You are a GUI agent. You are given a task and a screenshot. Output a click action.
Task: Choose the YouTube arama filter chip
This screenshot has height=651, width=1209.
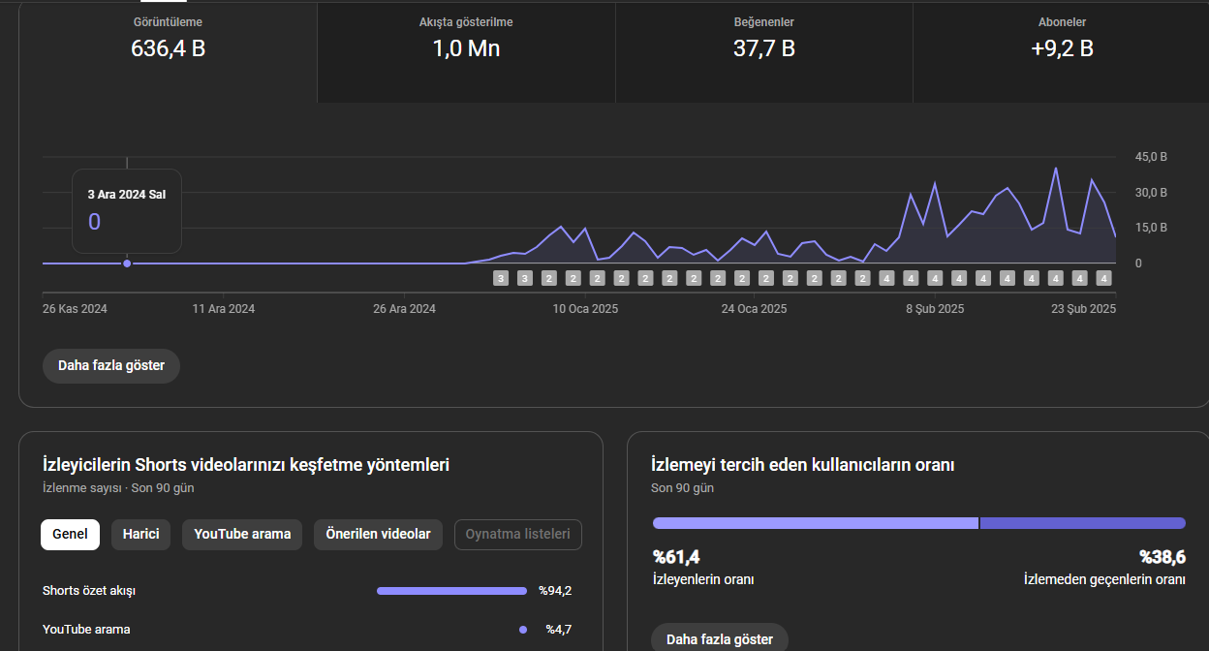242,535
